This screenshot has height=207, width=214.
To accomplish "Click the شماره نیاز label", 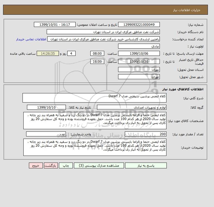I will (196, 25).
